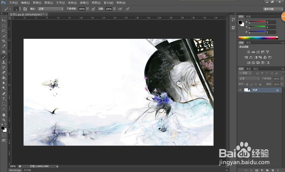Show the 时间轴 panel
The height and width of the screenshot is (172, 285).
pos(28,170)
